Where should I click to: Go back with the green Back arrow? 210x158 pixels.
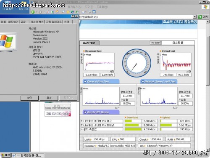coord(33,12)
